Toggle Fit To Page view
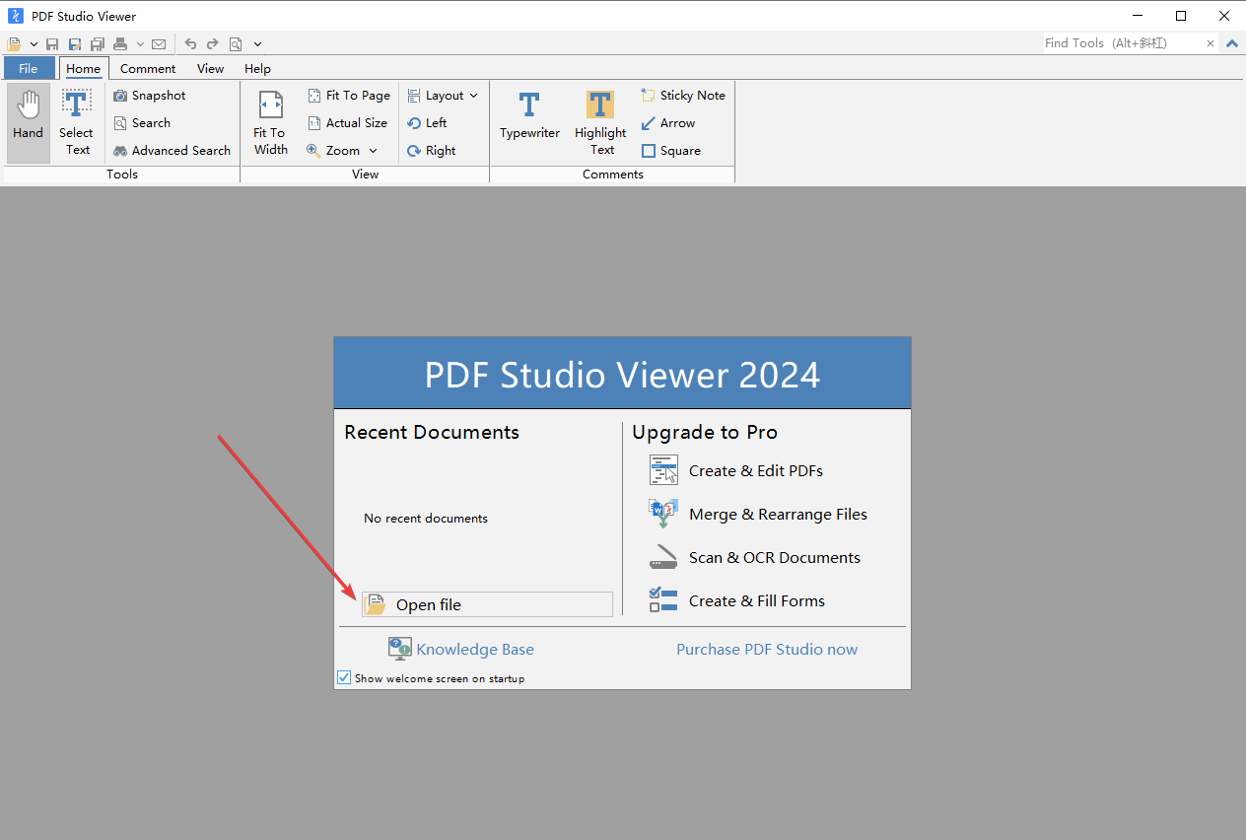Viewport: 1246px width, 840px height. coord(348,95)
